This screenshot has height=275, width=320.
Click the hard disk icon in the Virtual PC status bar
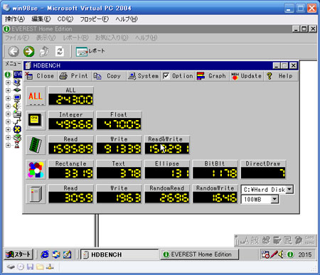11,267
